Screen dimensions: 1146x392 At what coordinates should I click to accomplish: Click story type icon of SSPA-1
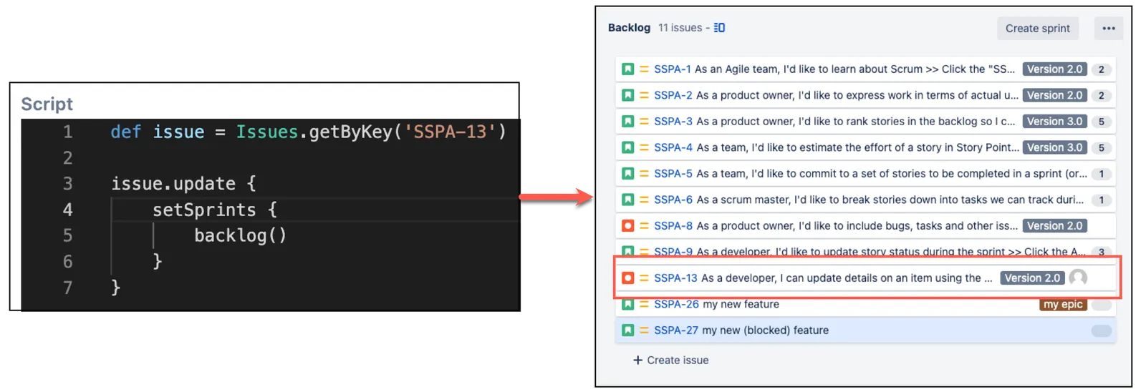(627, 69)
